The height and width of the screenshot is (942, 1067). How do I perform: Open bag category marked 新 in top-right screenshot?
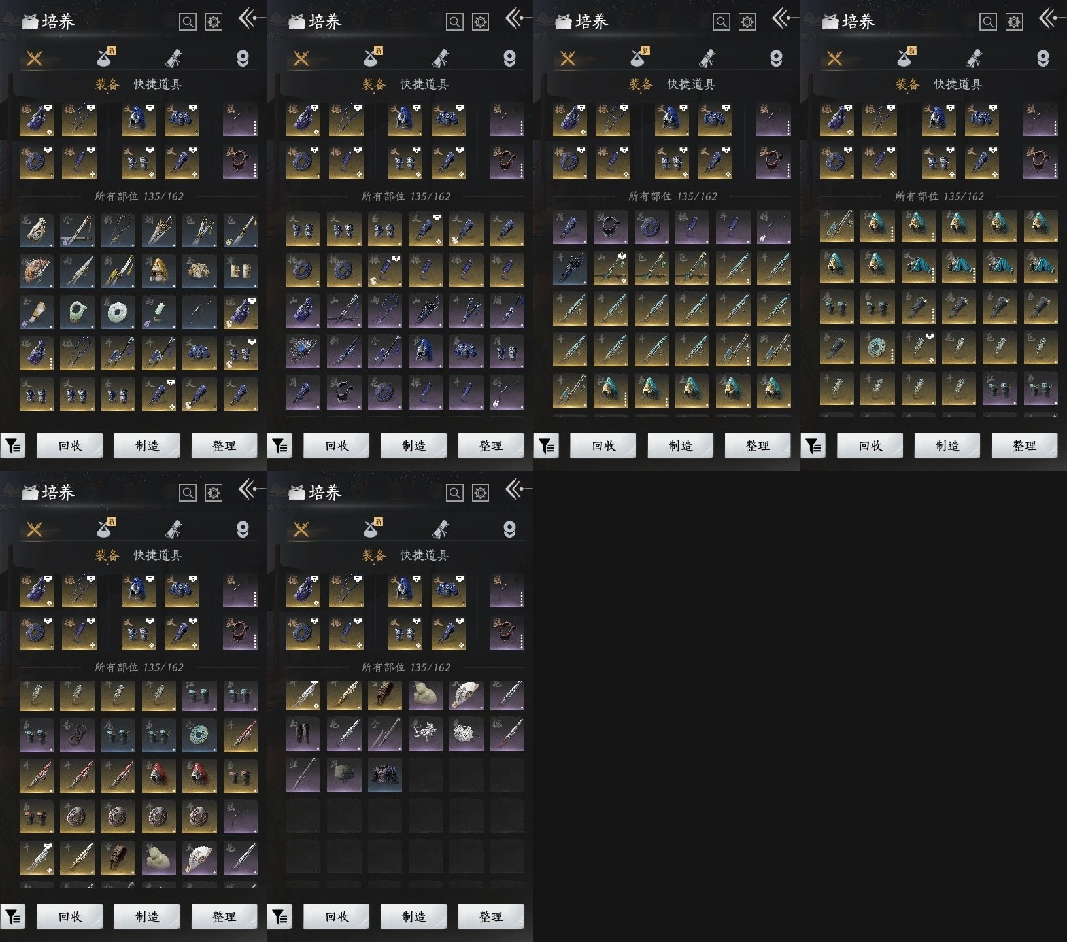[x=906, y=57]
